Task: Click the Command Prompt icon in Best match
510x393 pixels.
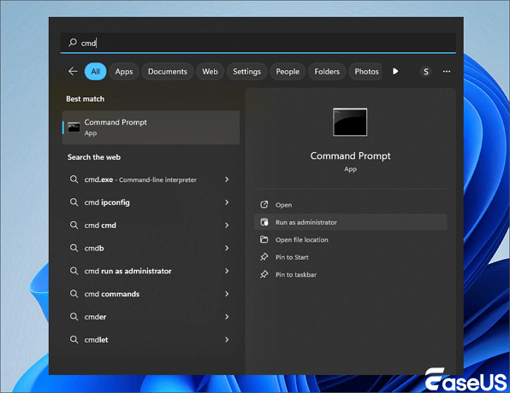Action: click(x=74, y=127)
